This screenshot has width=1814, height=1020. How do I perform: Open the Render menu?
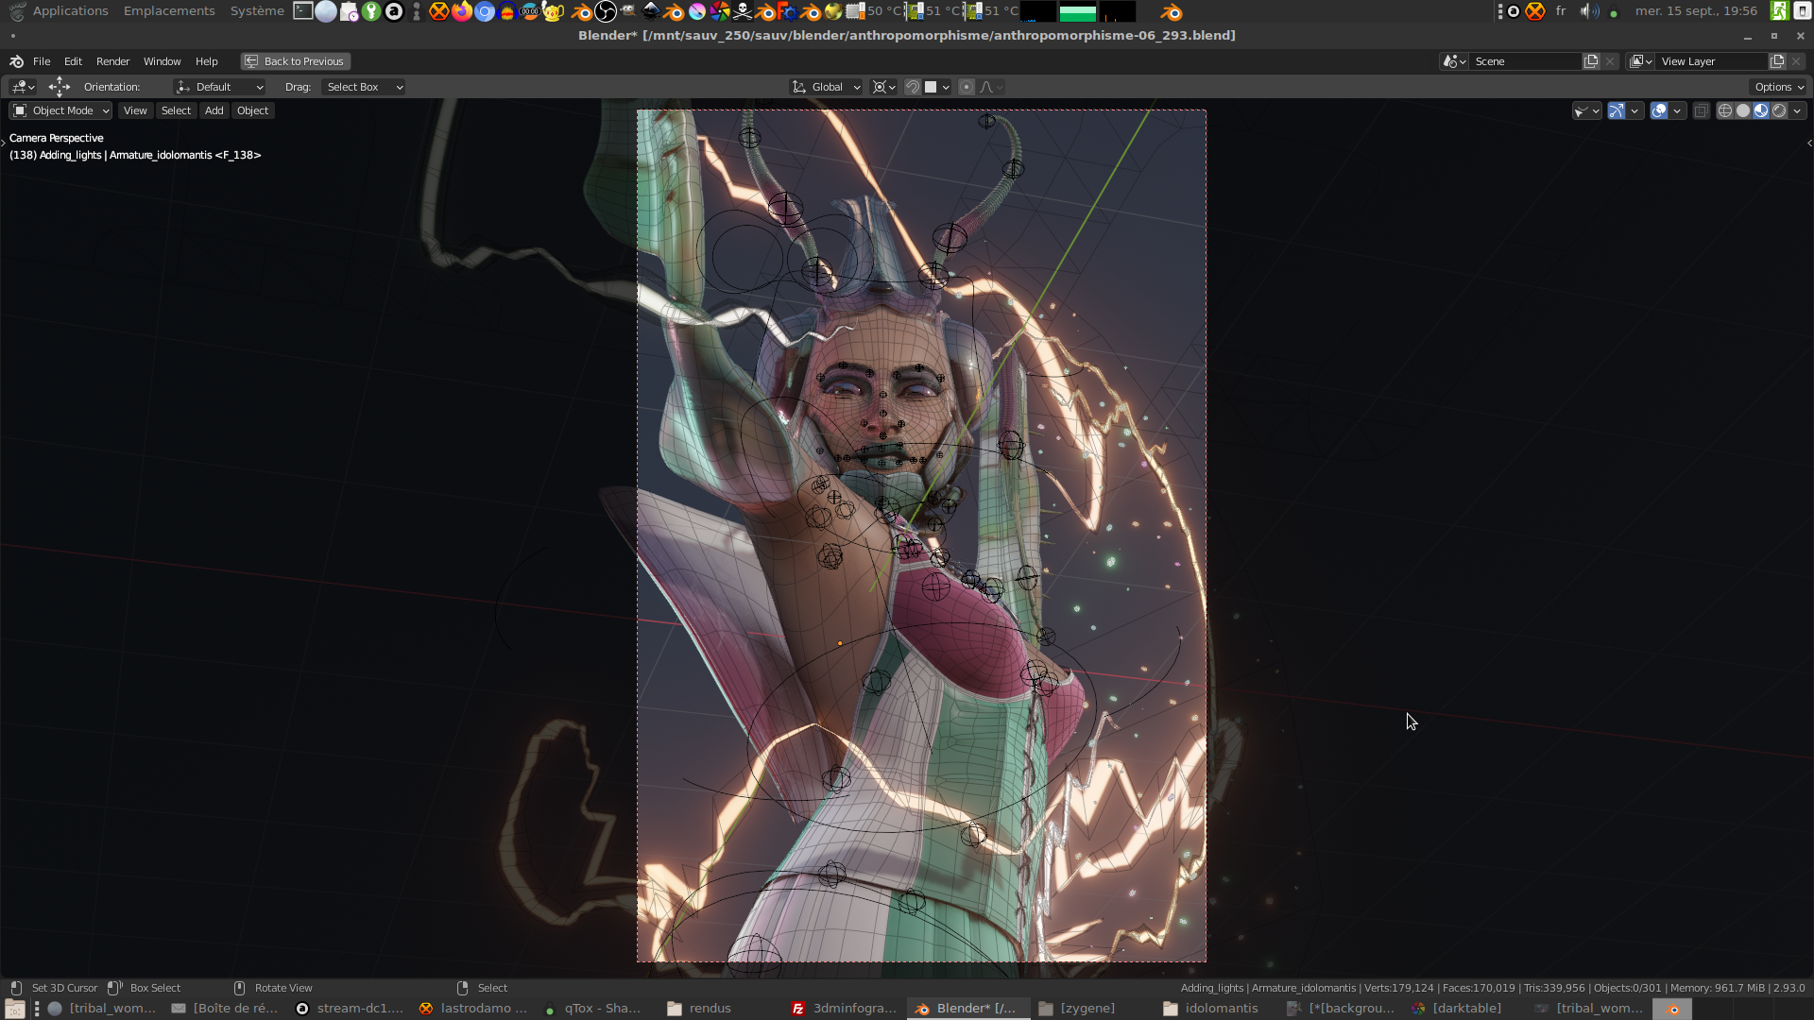coord(112,61)
